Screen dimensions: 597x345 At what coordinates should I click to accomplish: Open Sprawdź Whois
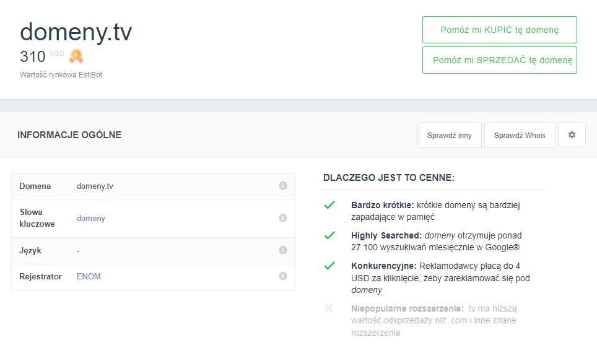click(x=520, y=136)
